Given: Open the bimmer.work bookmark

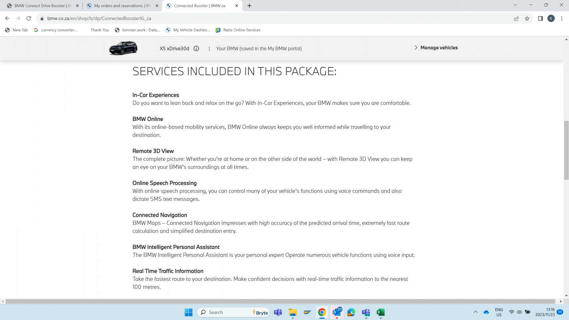Looking at the screenshot, I should point(137,30).
